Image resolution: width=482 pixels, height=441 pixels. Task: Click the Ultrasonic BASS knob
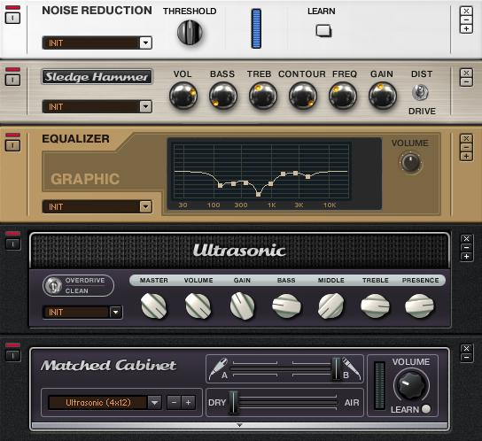coord(286,306)
